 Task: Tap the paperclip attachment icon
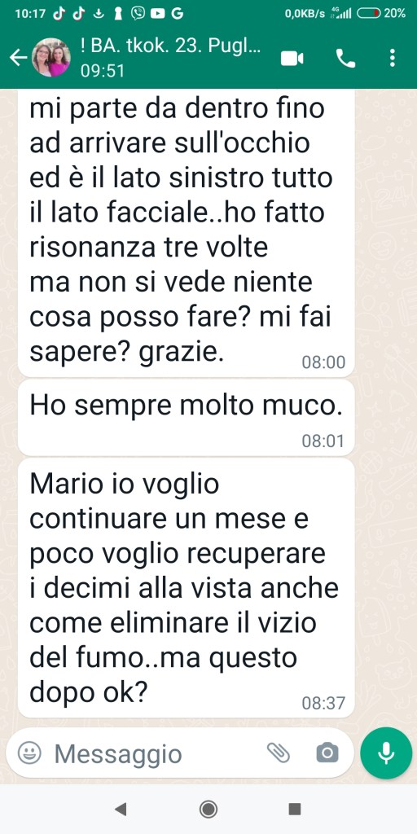tap(279, 753)
